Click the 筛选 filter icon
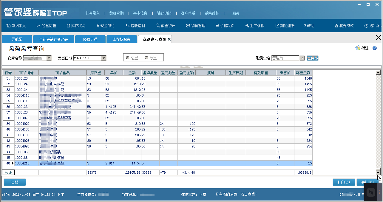The width and height of the screenshot is (383, 202). 358,48
